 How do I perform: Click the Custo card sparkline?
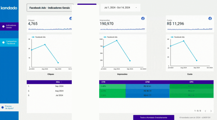(190, 29)
